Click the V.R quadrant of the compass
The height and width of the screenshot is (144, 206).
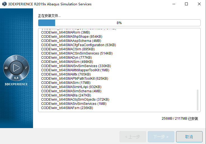click(16, 78)
